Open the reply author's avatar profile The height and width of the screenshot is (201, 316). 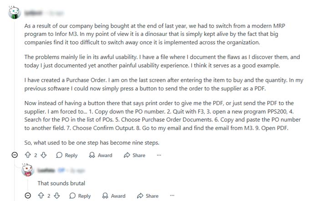(x=28, y=171)
